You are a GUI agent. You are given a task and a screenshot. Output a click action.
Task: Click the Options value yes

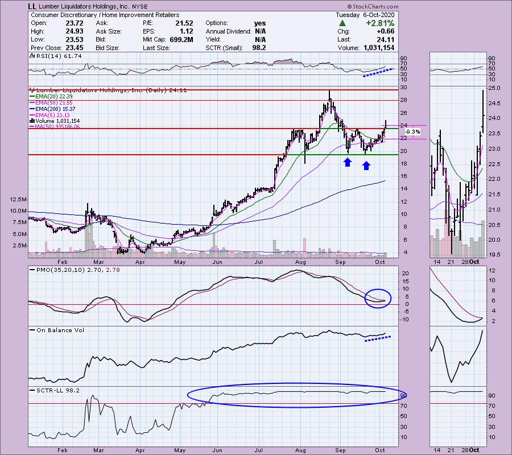pyautogui.click(x=260, y=23)
